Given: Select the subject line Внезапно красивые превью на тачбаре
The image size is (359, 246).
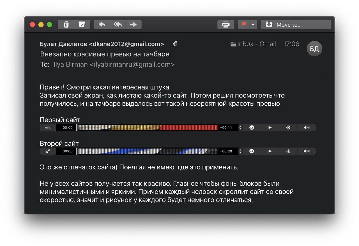Looking at the screenshot, I should pos(105,54).
